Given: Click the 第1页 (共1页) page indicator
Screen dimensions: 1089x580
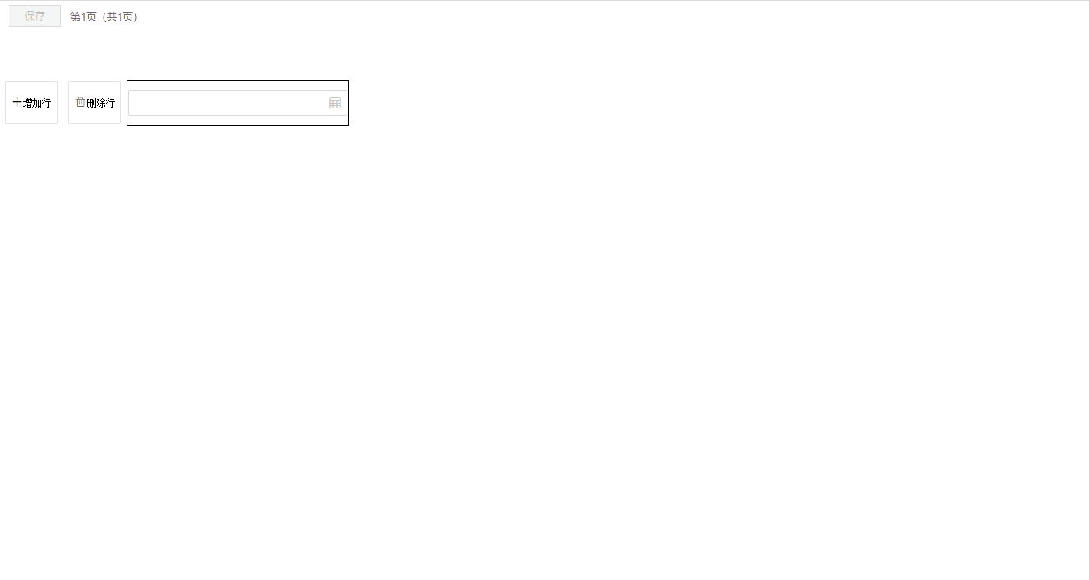Looking at the screenshot, I should 104,17.
